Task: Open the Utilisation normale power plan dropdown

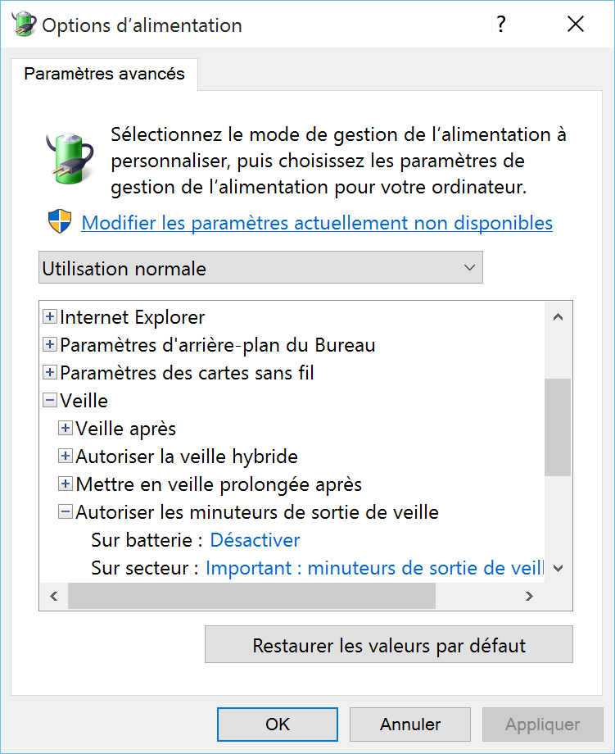Action: coord(260,268)
